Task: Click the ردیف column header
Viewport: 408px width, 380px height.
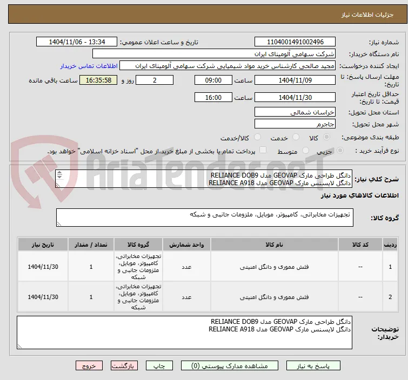Action: click(x=390, y=245)
